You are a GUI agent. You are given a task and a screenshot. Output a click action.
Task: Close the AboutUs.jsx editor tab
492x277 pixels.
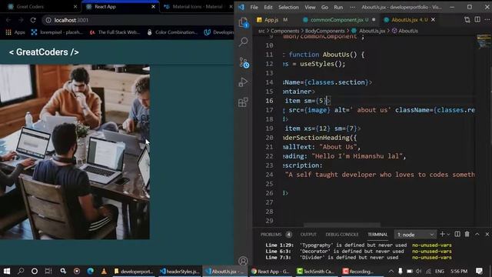(x=433, y=19)
